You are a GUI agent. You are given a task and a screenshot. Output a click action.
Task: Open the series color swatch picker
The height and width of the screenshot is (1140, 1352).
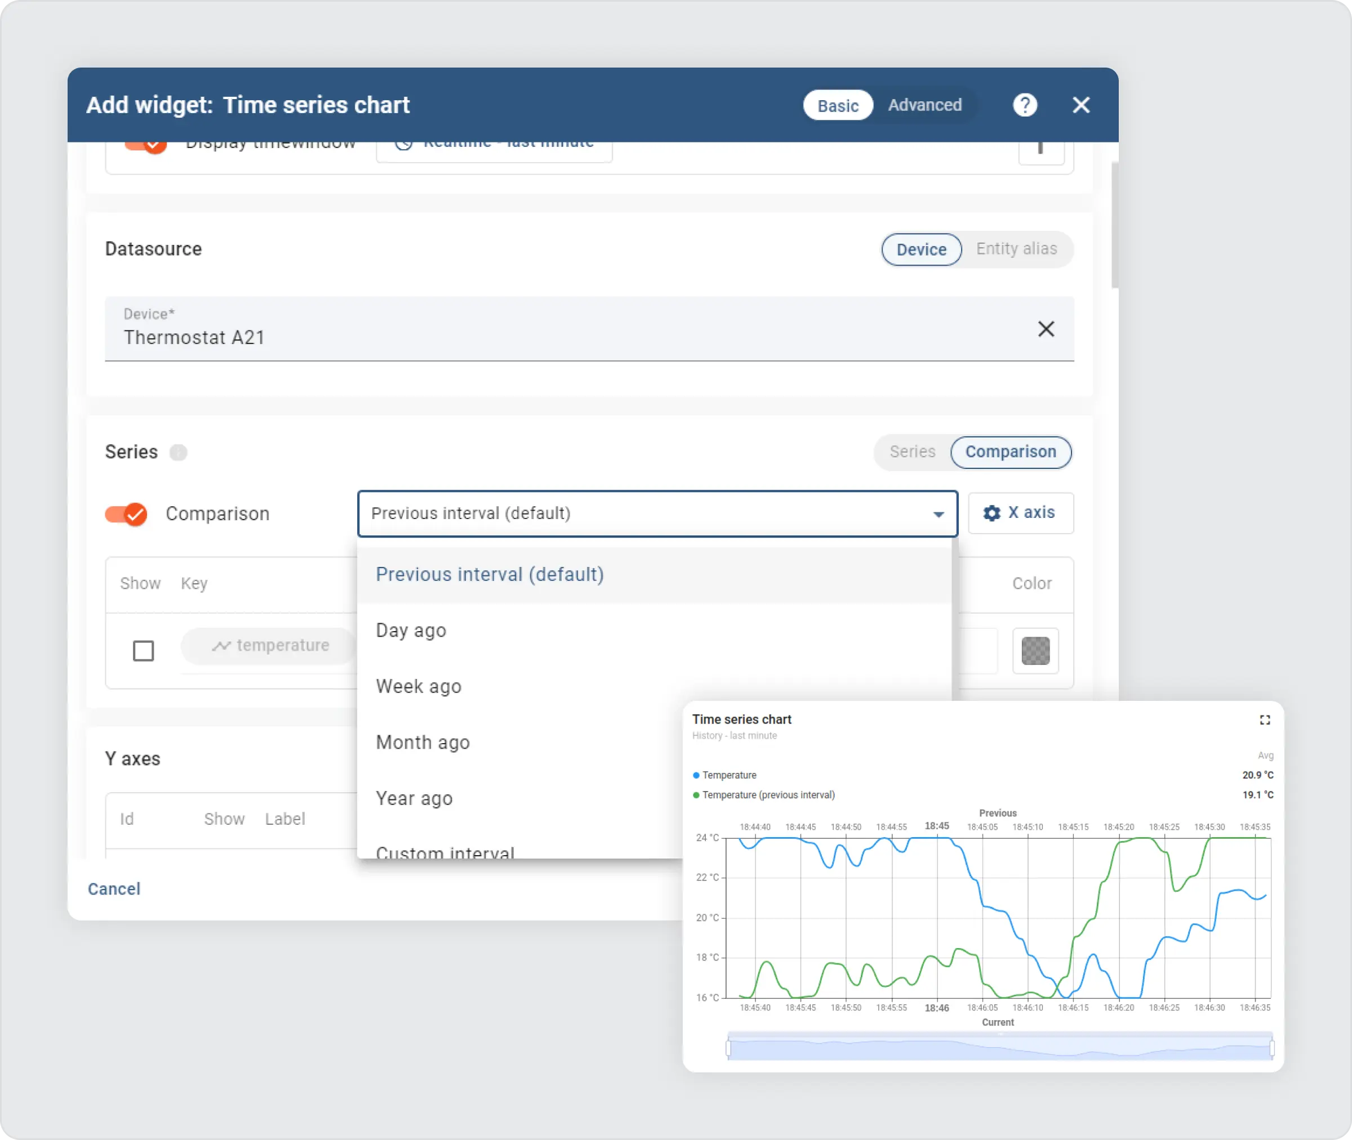coord(1035,651)
